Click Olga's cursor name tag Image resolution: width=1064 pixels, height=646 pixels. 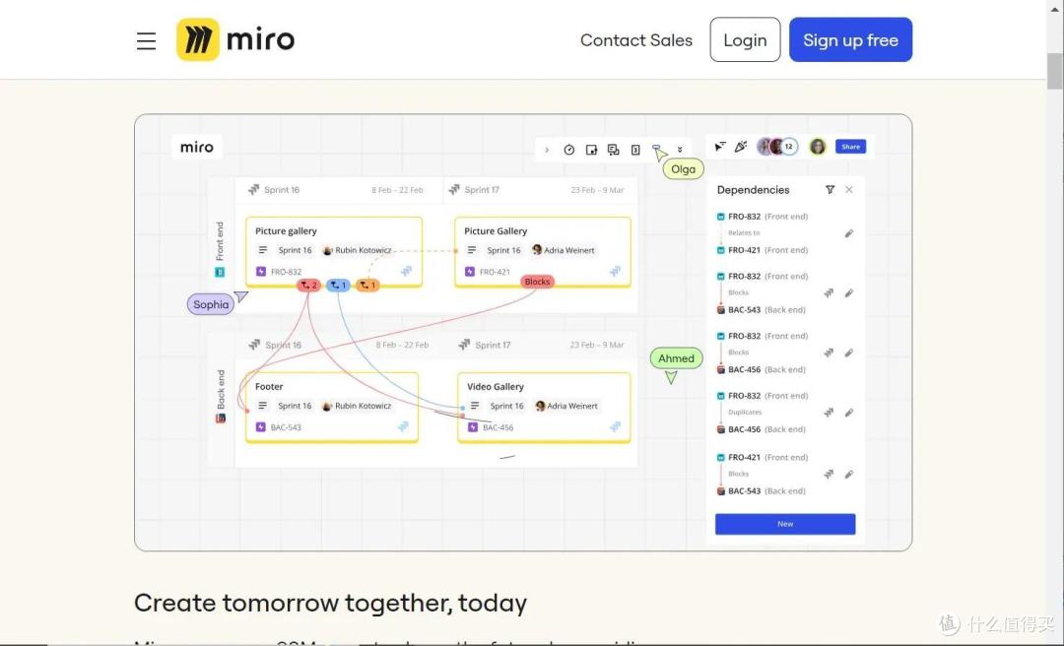click(684, 169)
